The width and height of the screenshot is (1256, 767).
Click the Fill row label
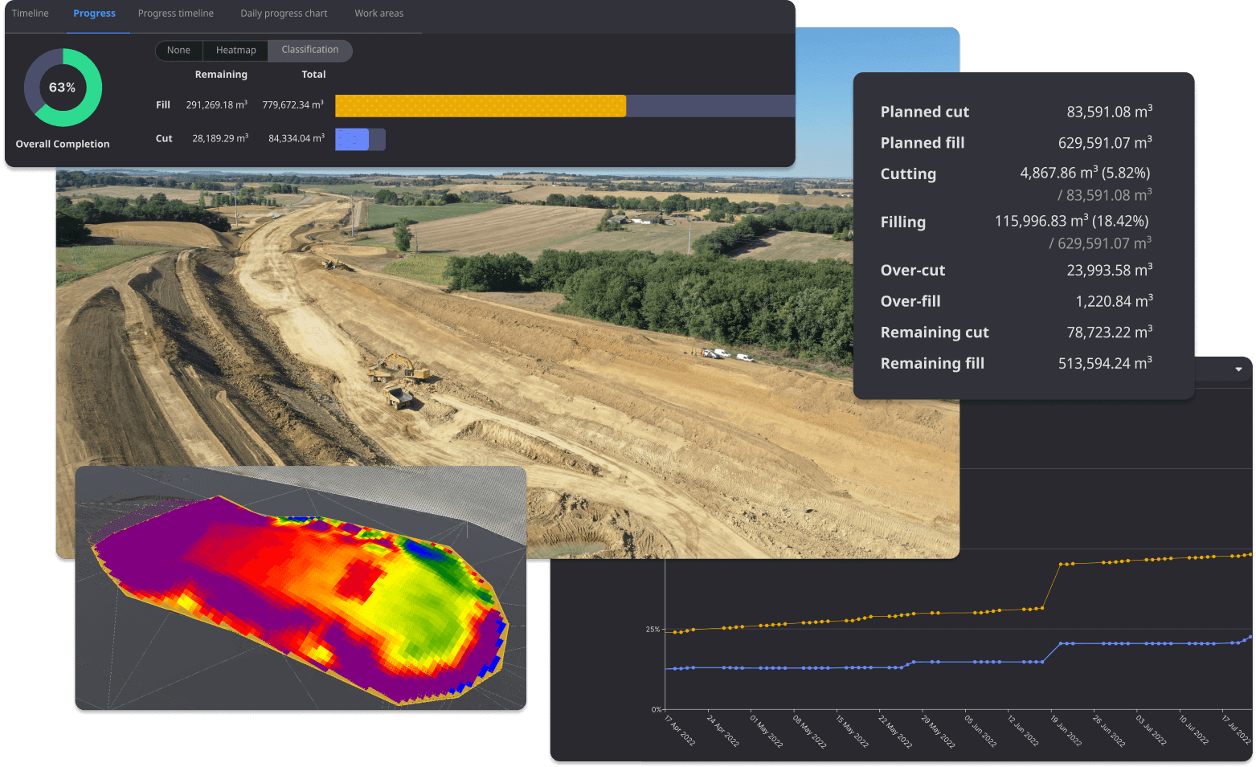click(163, 105)
